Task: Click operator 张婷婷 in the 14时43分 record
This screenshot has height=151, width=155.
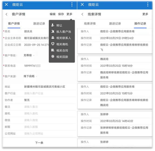Action: coord(104,114)
